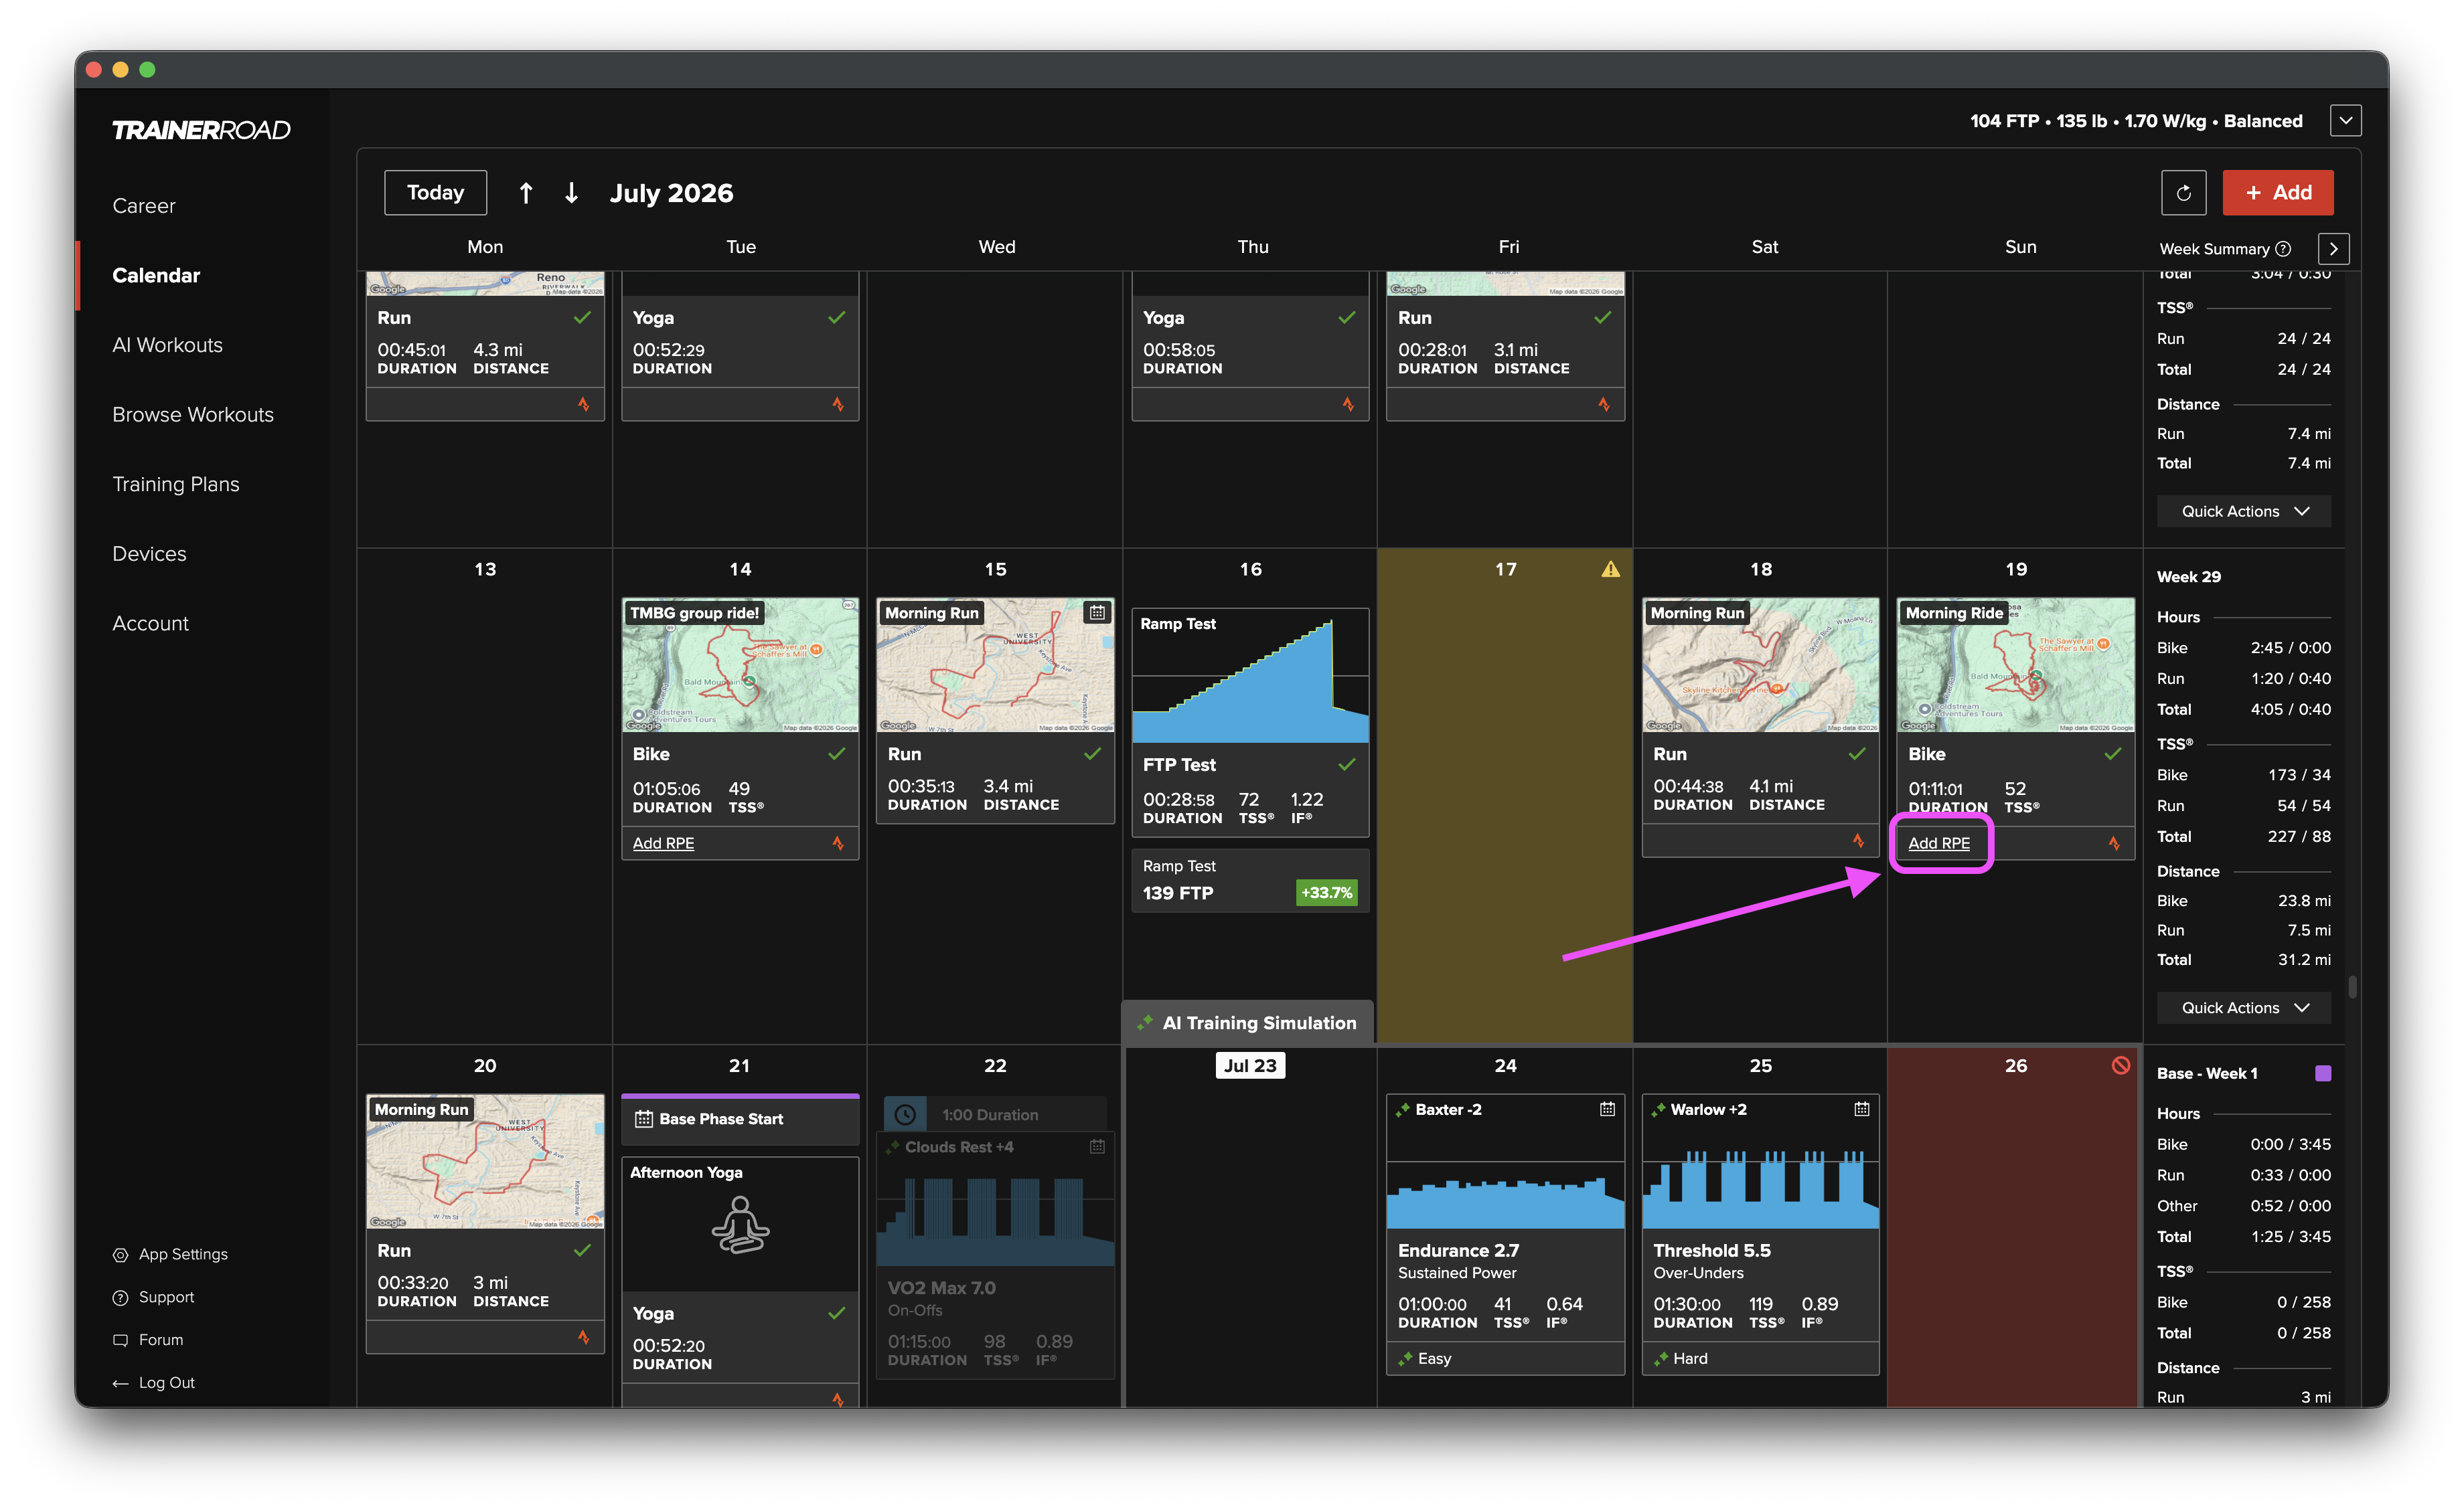The width and height of the screenshot is (2464, 1507).
Task: Open the Ramp Test power chart
Action: (x=1250, y=676)
